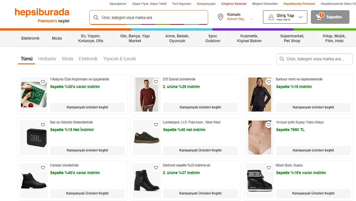
Task: Open the shopping cart icon
Action: tap(319, 17)
